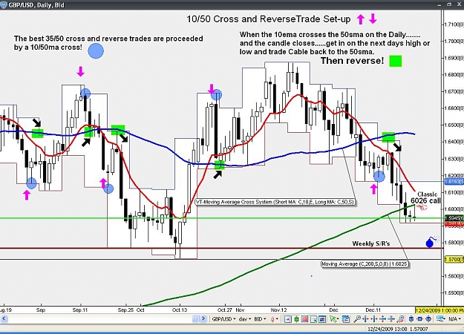
Task: Click the second horizontal bar-spacing icon
Action: [374, 319]
